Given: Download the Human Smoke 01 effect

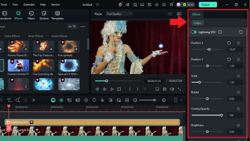Looking at the screenshot, I should click(x=26, y=68).
